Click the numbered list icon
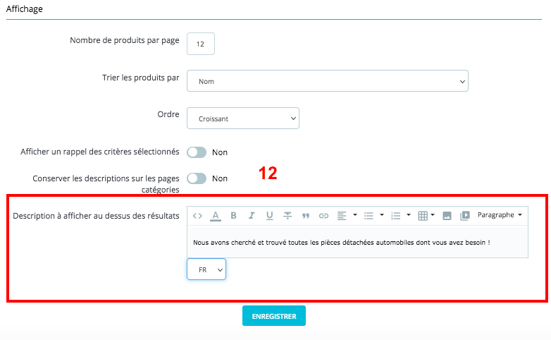The image size is (551, 340). coord(400,216)
